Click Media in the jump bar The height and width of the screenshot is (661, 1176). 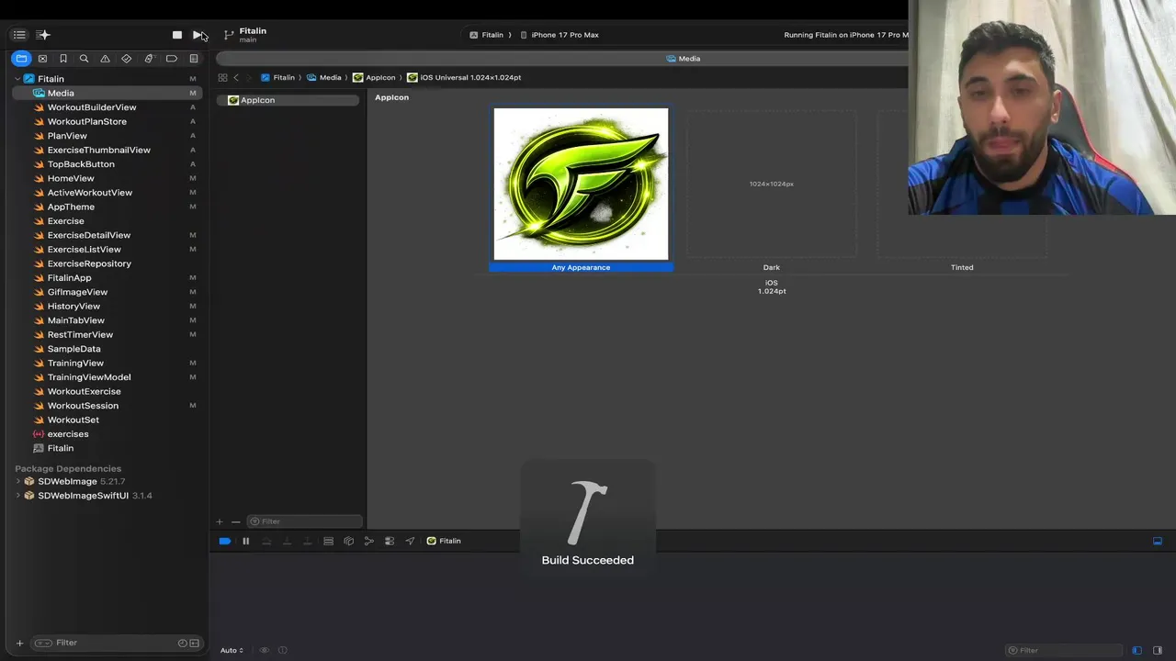point(323,78)
